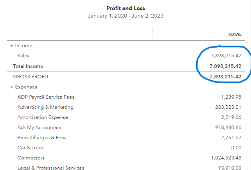Open the Sales amount 7,898,215.42

pyautogui.click(x=225, y=56)
